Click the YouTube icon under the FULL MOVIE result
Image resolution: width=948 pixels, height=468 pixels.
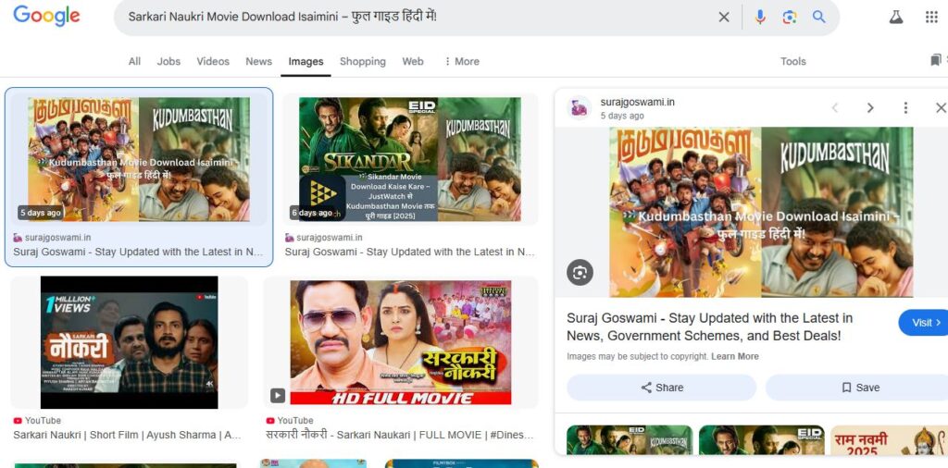pyautogui.click(x=270, y=420)
